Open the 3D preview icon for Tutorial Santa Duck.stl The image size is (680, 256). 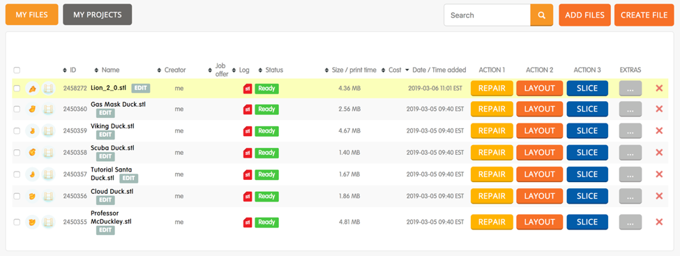[32, 174]
